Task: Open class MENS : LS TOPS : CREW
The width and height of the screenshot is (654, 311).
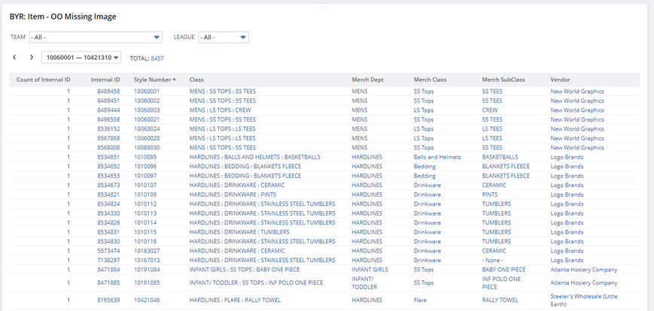Action: (221, 110)
